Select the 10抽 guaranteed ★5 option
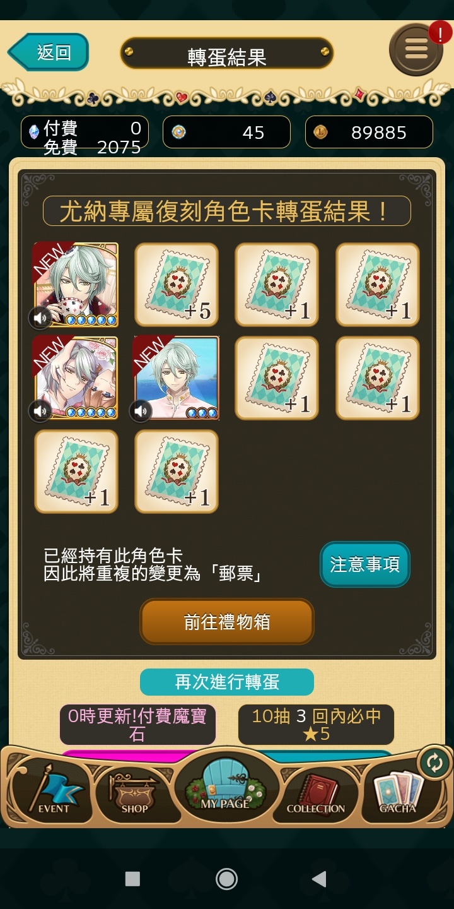 [316, 725]
